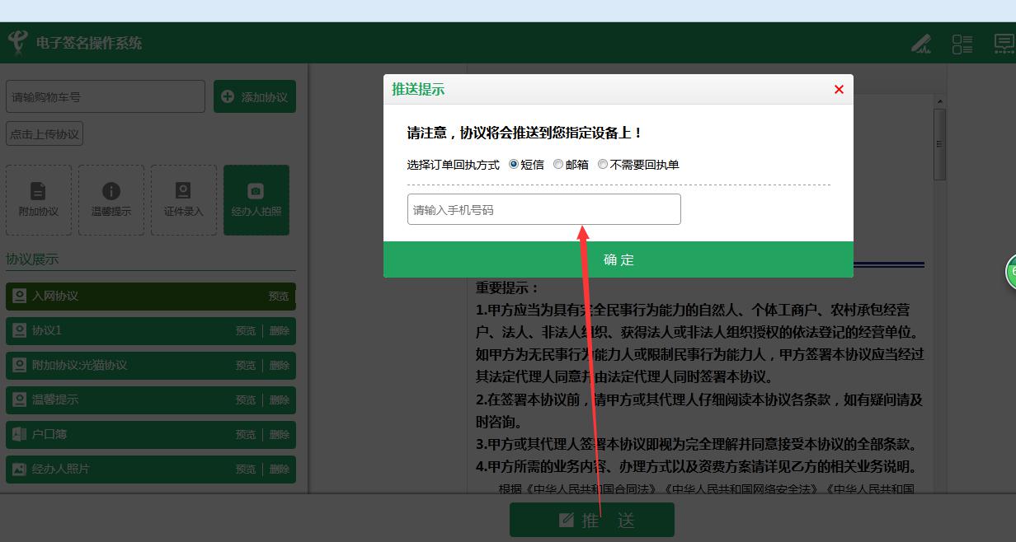1016x542 pixels.
Task: Click the document pane scrollbar thumb
Action: (939, 144)
